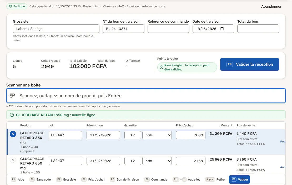
Task: Focus the Référence de commande field
Action: [x=168, y=29]
